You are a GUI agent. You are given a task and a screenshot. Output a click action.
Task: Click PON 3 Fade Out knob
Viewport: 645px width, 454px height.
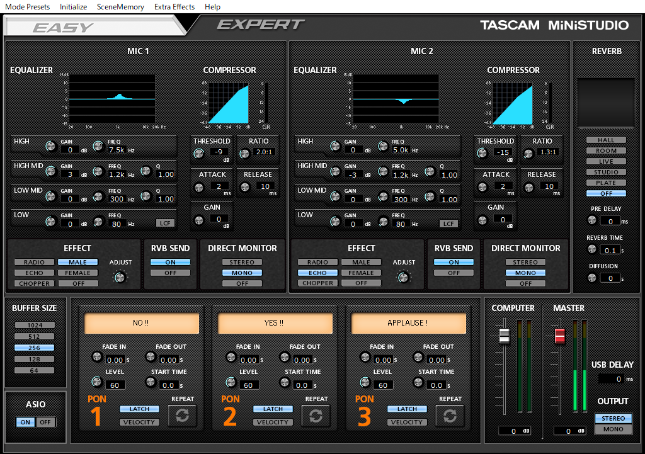(x=418, y=356)
